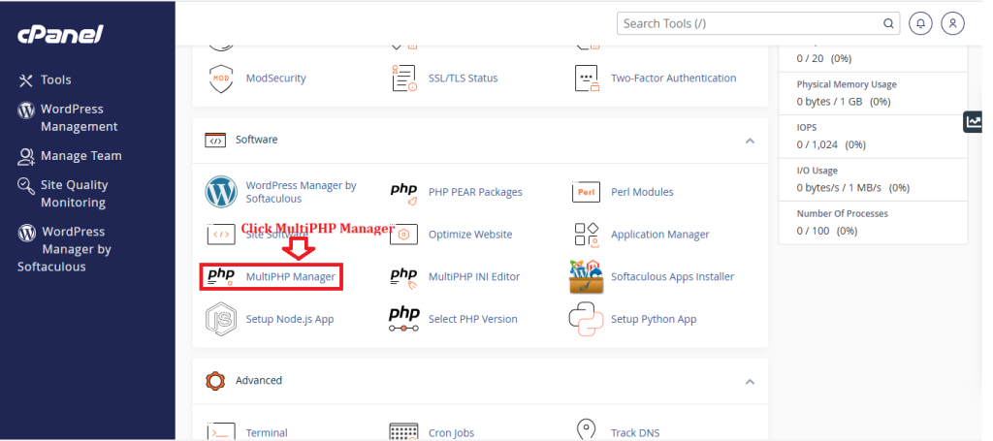Open Tools in the sidebar
Viewport: 993px width, 441px height.
(45, 80)
